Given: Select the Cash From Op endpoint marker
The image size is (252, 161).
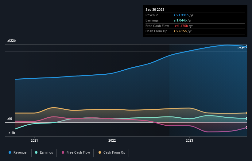Looking at the screenshot, I should pos(247,113).
